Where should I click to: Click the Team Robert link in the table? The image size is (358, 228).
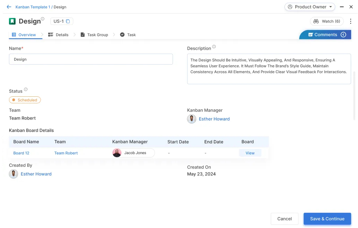(x=66, y=153)
